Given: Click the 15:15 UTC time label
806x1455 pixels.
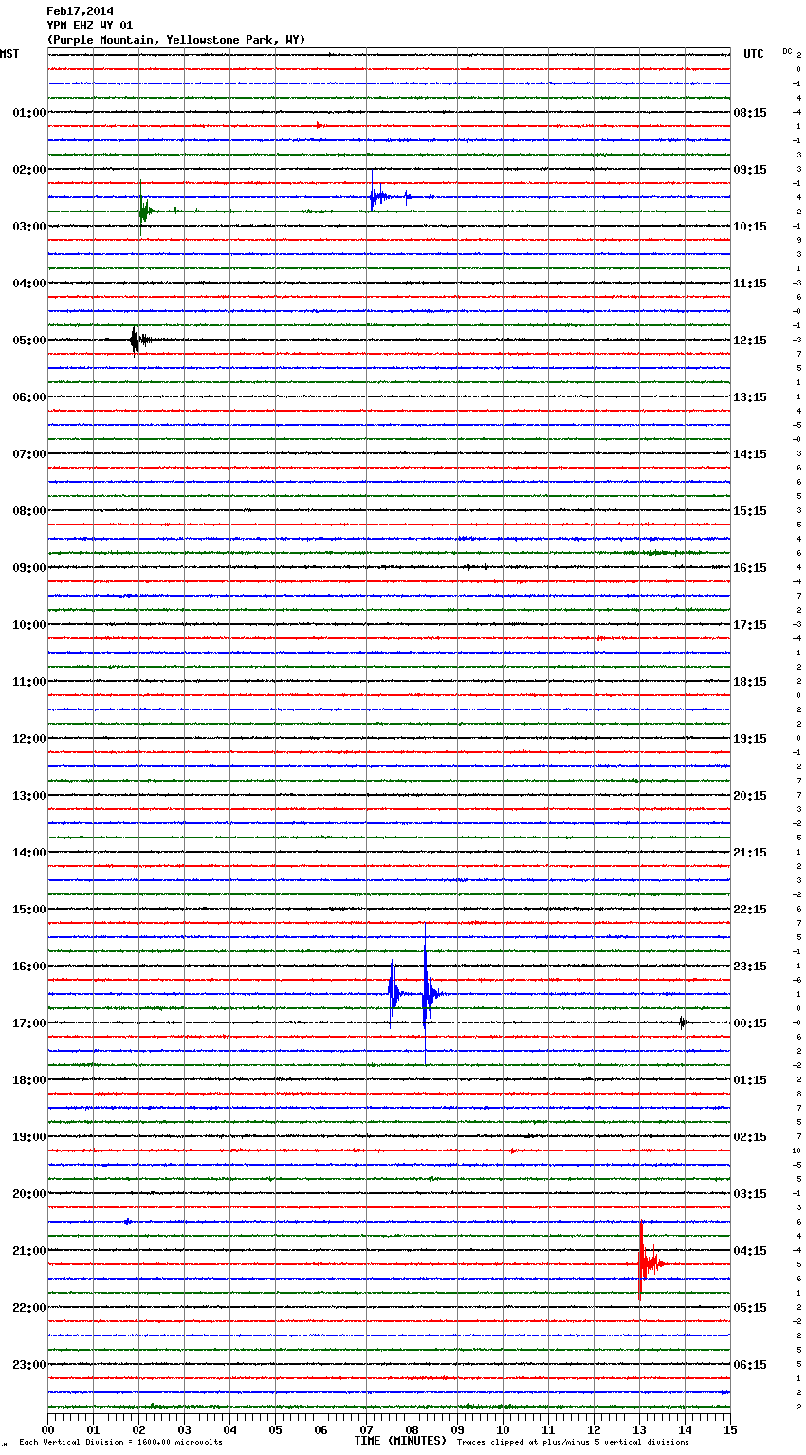Looking at the screenshot, I should pos(750,511).
